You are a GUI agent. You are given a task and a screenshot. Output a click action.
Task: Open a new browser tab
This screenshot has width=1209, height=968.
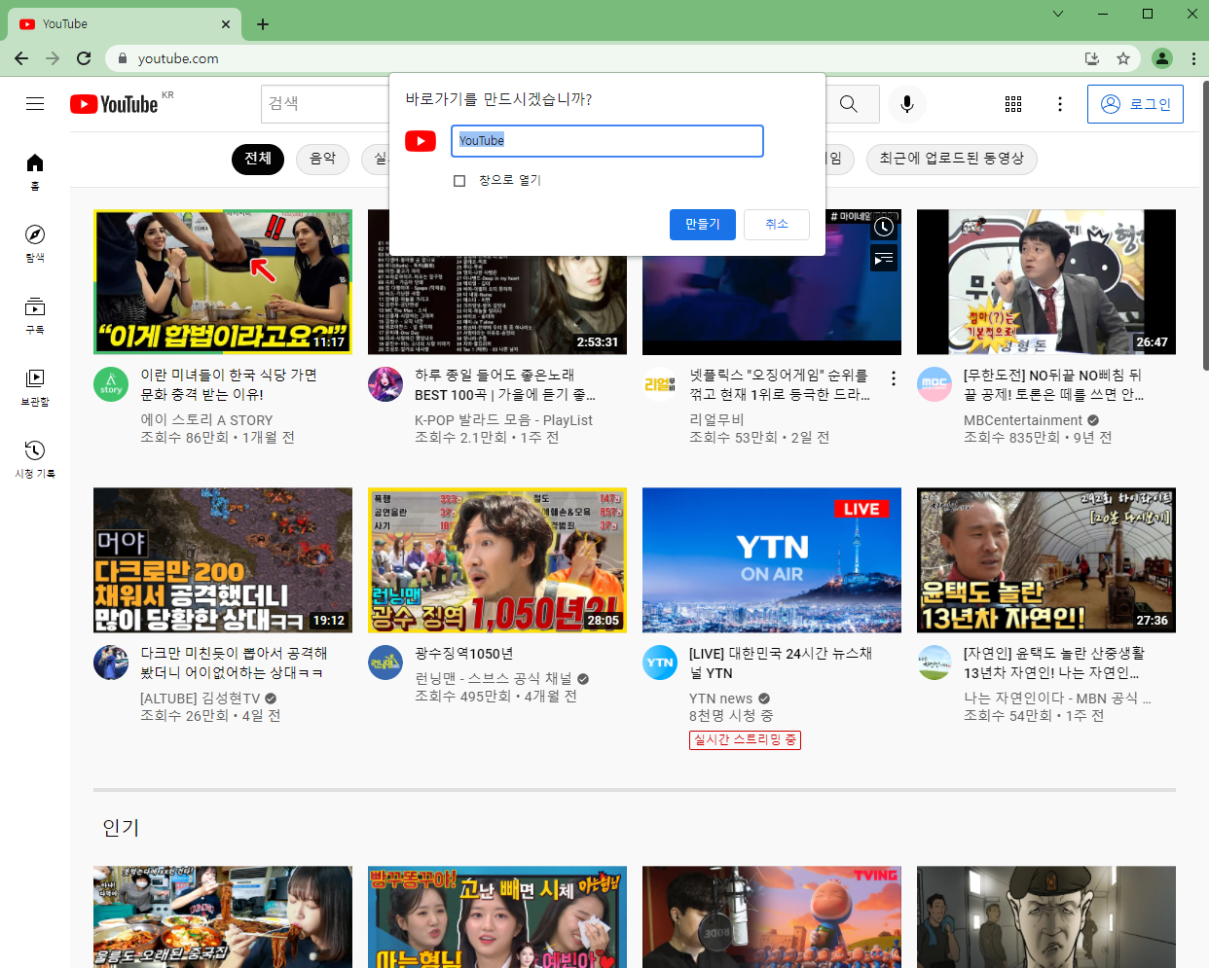tap(263, 24)
